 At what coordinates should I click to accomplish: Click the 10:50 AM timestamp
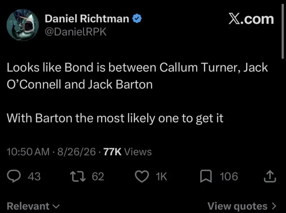tap(28, 152)
